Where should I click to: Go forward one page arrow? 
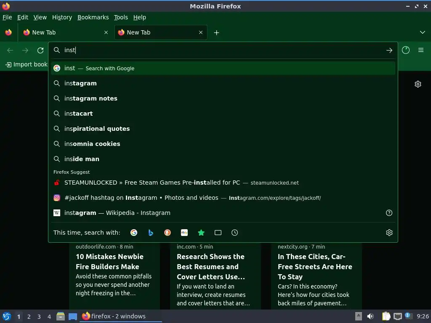[25, 50]
